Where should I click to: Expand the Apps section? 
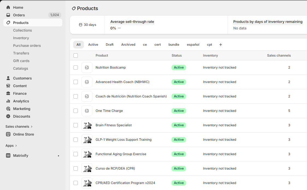point(10,146)
